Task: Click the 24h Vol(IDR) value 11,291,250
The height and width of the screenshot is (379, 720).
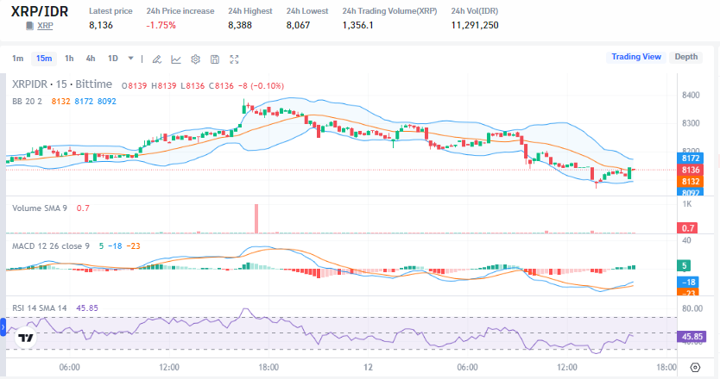Action: click(475, 25)
